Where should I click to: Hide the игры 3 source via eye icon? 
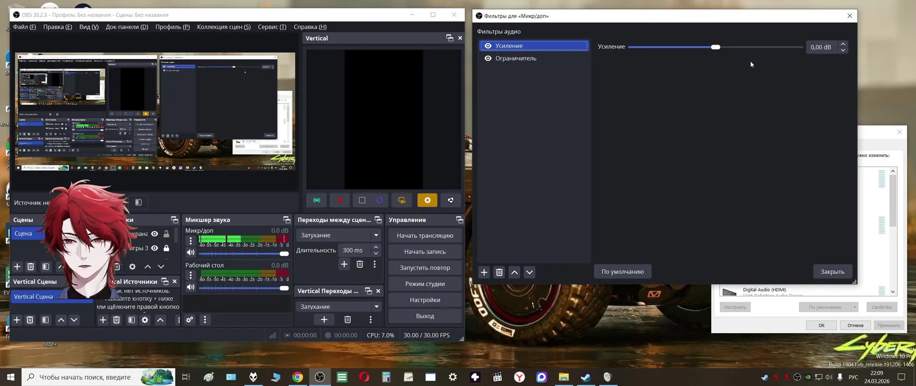click(x=155, y=248)
